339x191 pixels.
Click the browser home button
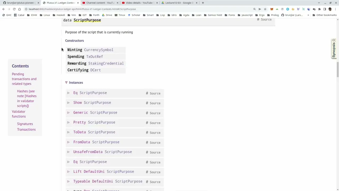[19, 9]
